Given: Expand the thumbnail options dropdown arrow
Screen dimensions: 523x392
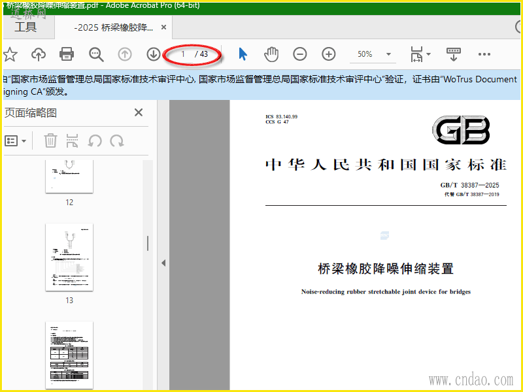Looking at the screenshot, I should click(x=24, y=141).
